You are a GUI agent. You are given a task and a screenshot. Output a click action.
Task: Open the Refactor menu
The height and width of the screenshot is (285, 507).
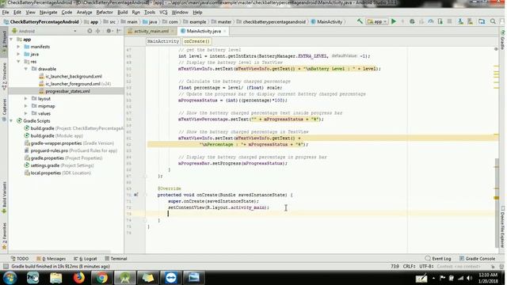[105, 13]
